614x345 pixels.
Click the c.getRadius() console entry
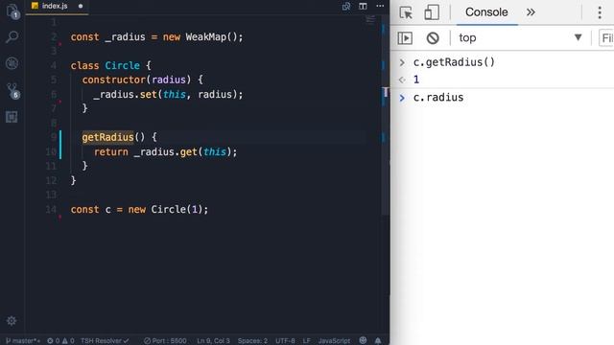[x=454, y=62]
